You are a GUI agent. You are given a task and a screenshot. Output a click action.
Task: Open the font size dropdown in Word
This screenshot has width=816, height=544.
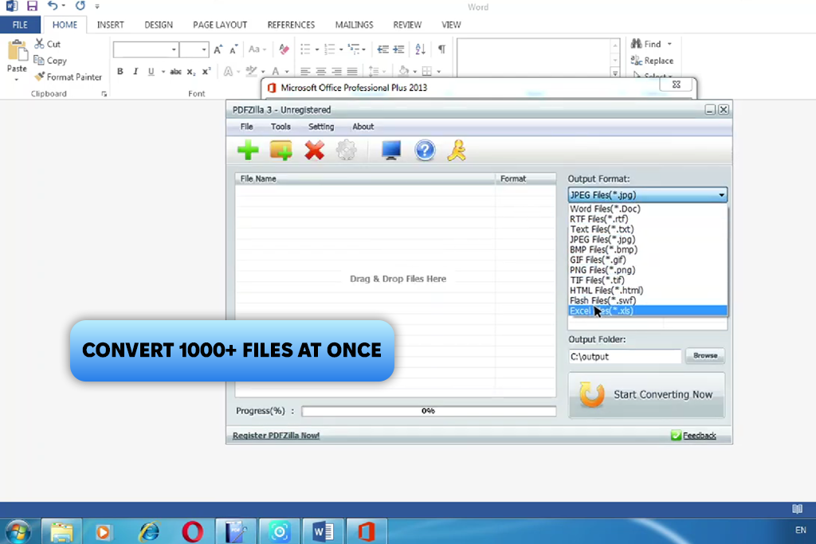204,50
